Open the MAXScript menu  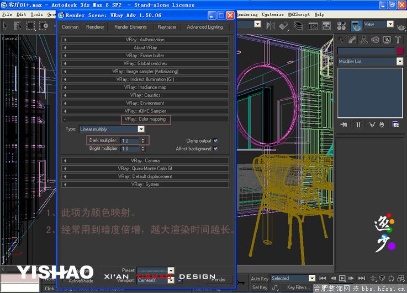pos(299,14)
